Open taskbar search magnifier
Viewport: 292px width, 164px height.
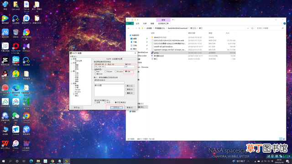(x=10, y=161)
